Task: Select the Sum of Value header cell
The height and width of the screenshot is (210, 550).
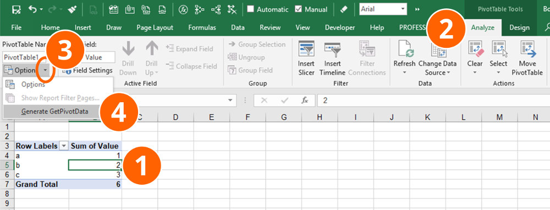Action: click(x=95, y=146)
